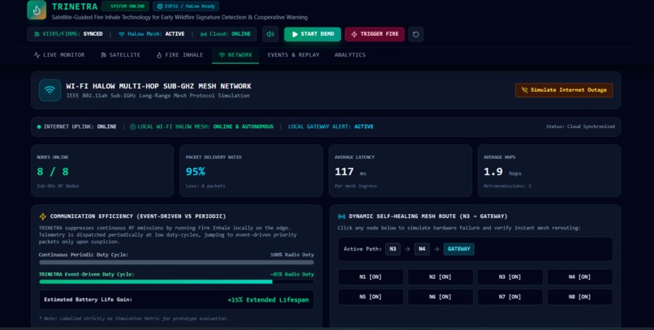Click the reset circular arrow icon
This screenshot has width=654, height=330.
(415, 34)
